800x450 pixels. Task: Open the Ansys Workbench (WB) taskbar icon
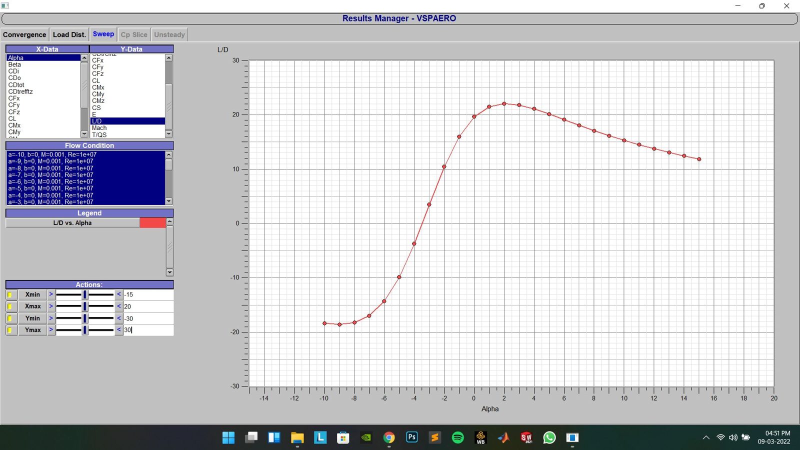(480, 437)
